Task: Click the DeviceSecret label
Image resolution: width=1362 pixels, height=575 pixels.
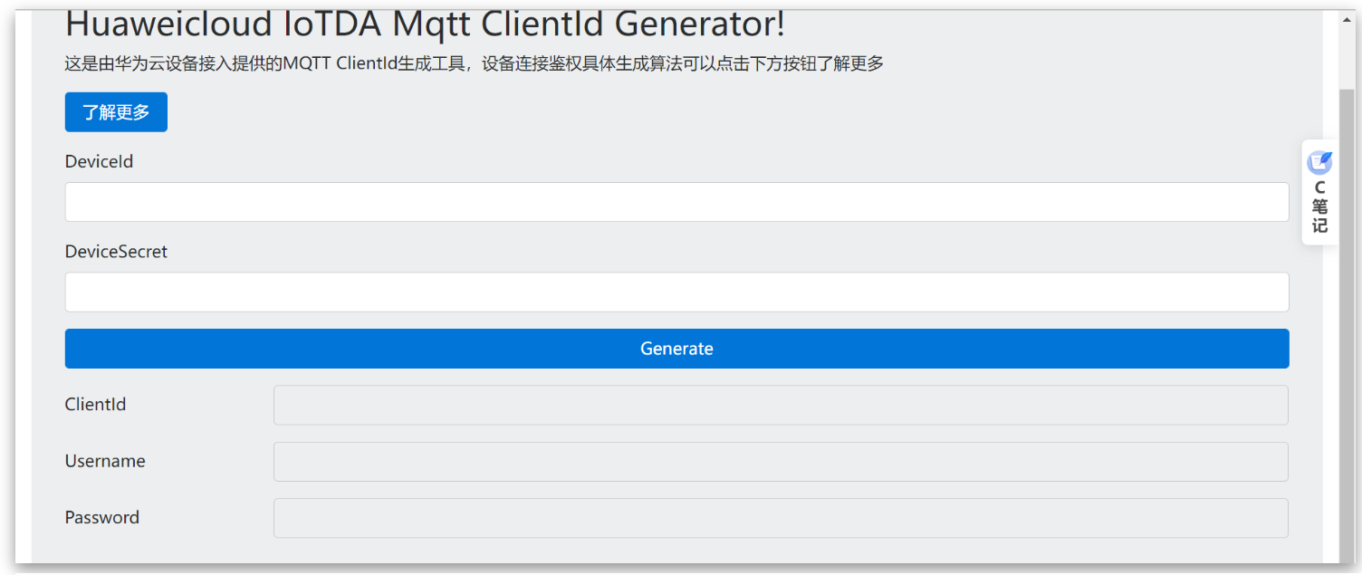Action: click(116, 252)
